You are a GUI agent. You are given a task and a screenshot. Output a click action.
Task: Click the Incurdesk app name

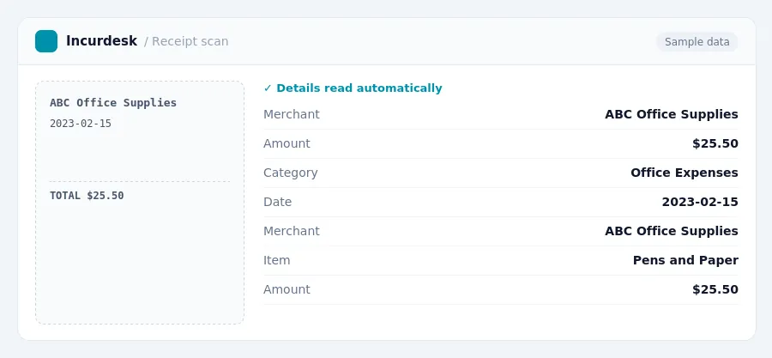[x=101, y=41]
